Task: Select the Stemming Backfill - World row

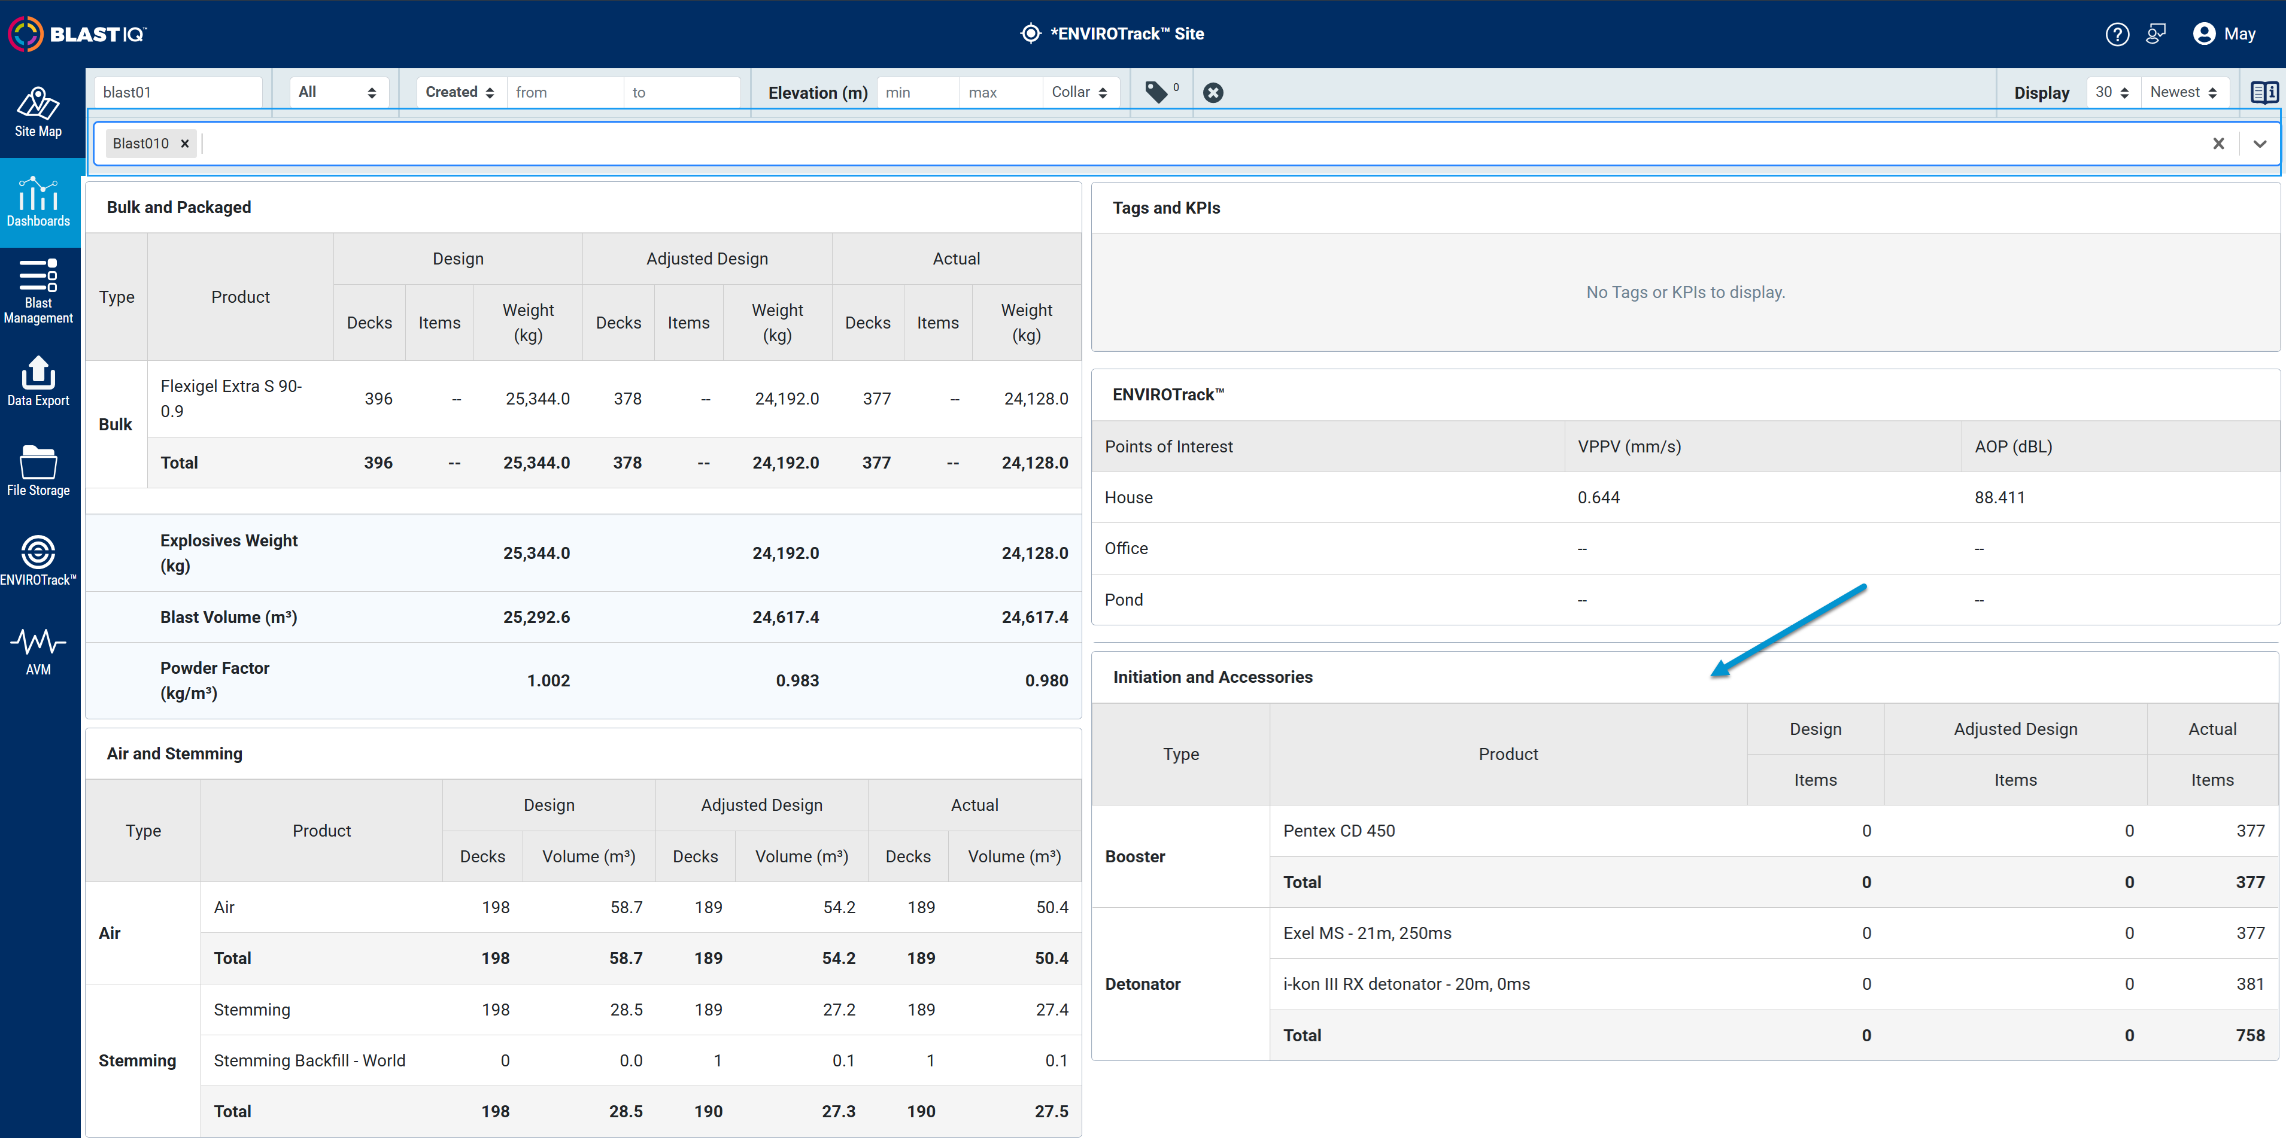Action: point(640,1060)
